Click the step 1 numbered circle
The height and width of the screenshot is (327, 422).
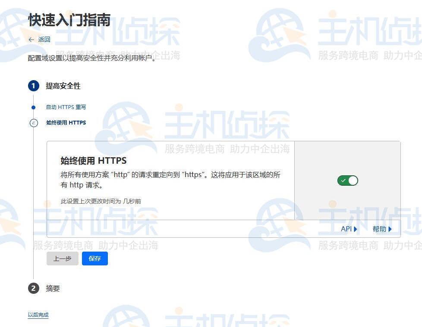34,86
